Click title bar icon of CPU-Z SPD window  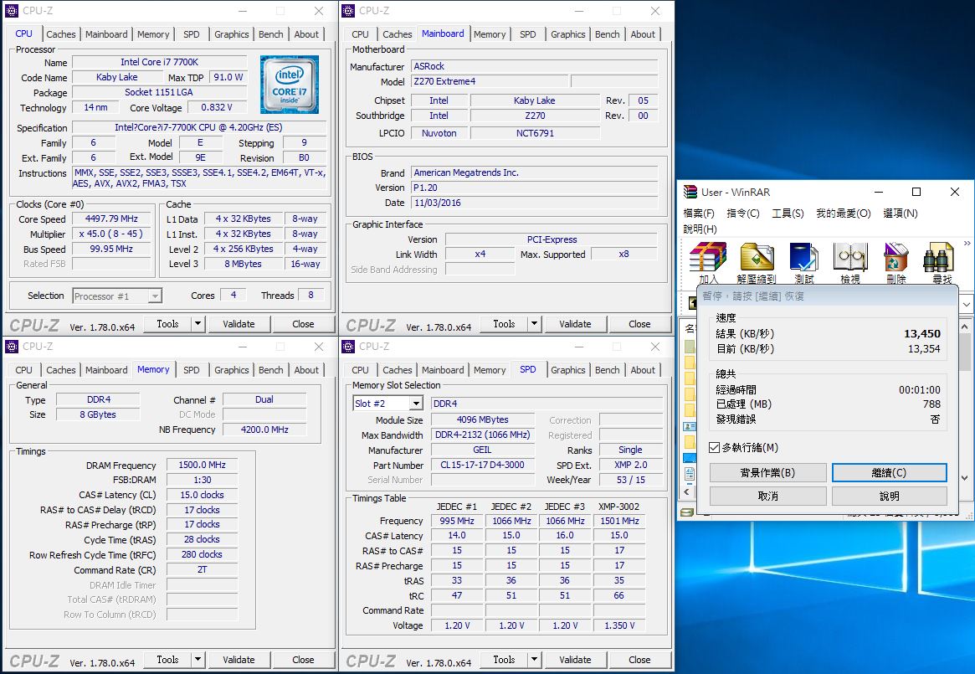pos(348,346)
